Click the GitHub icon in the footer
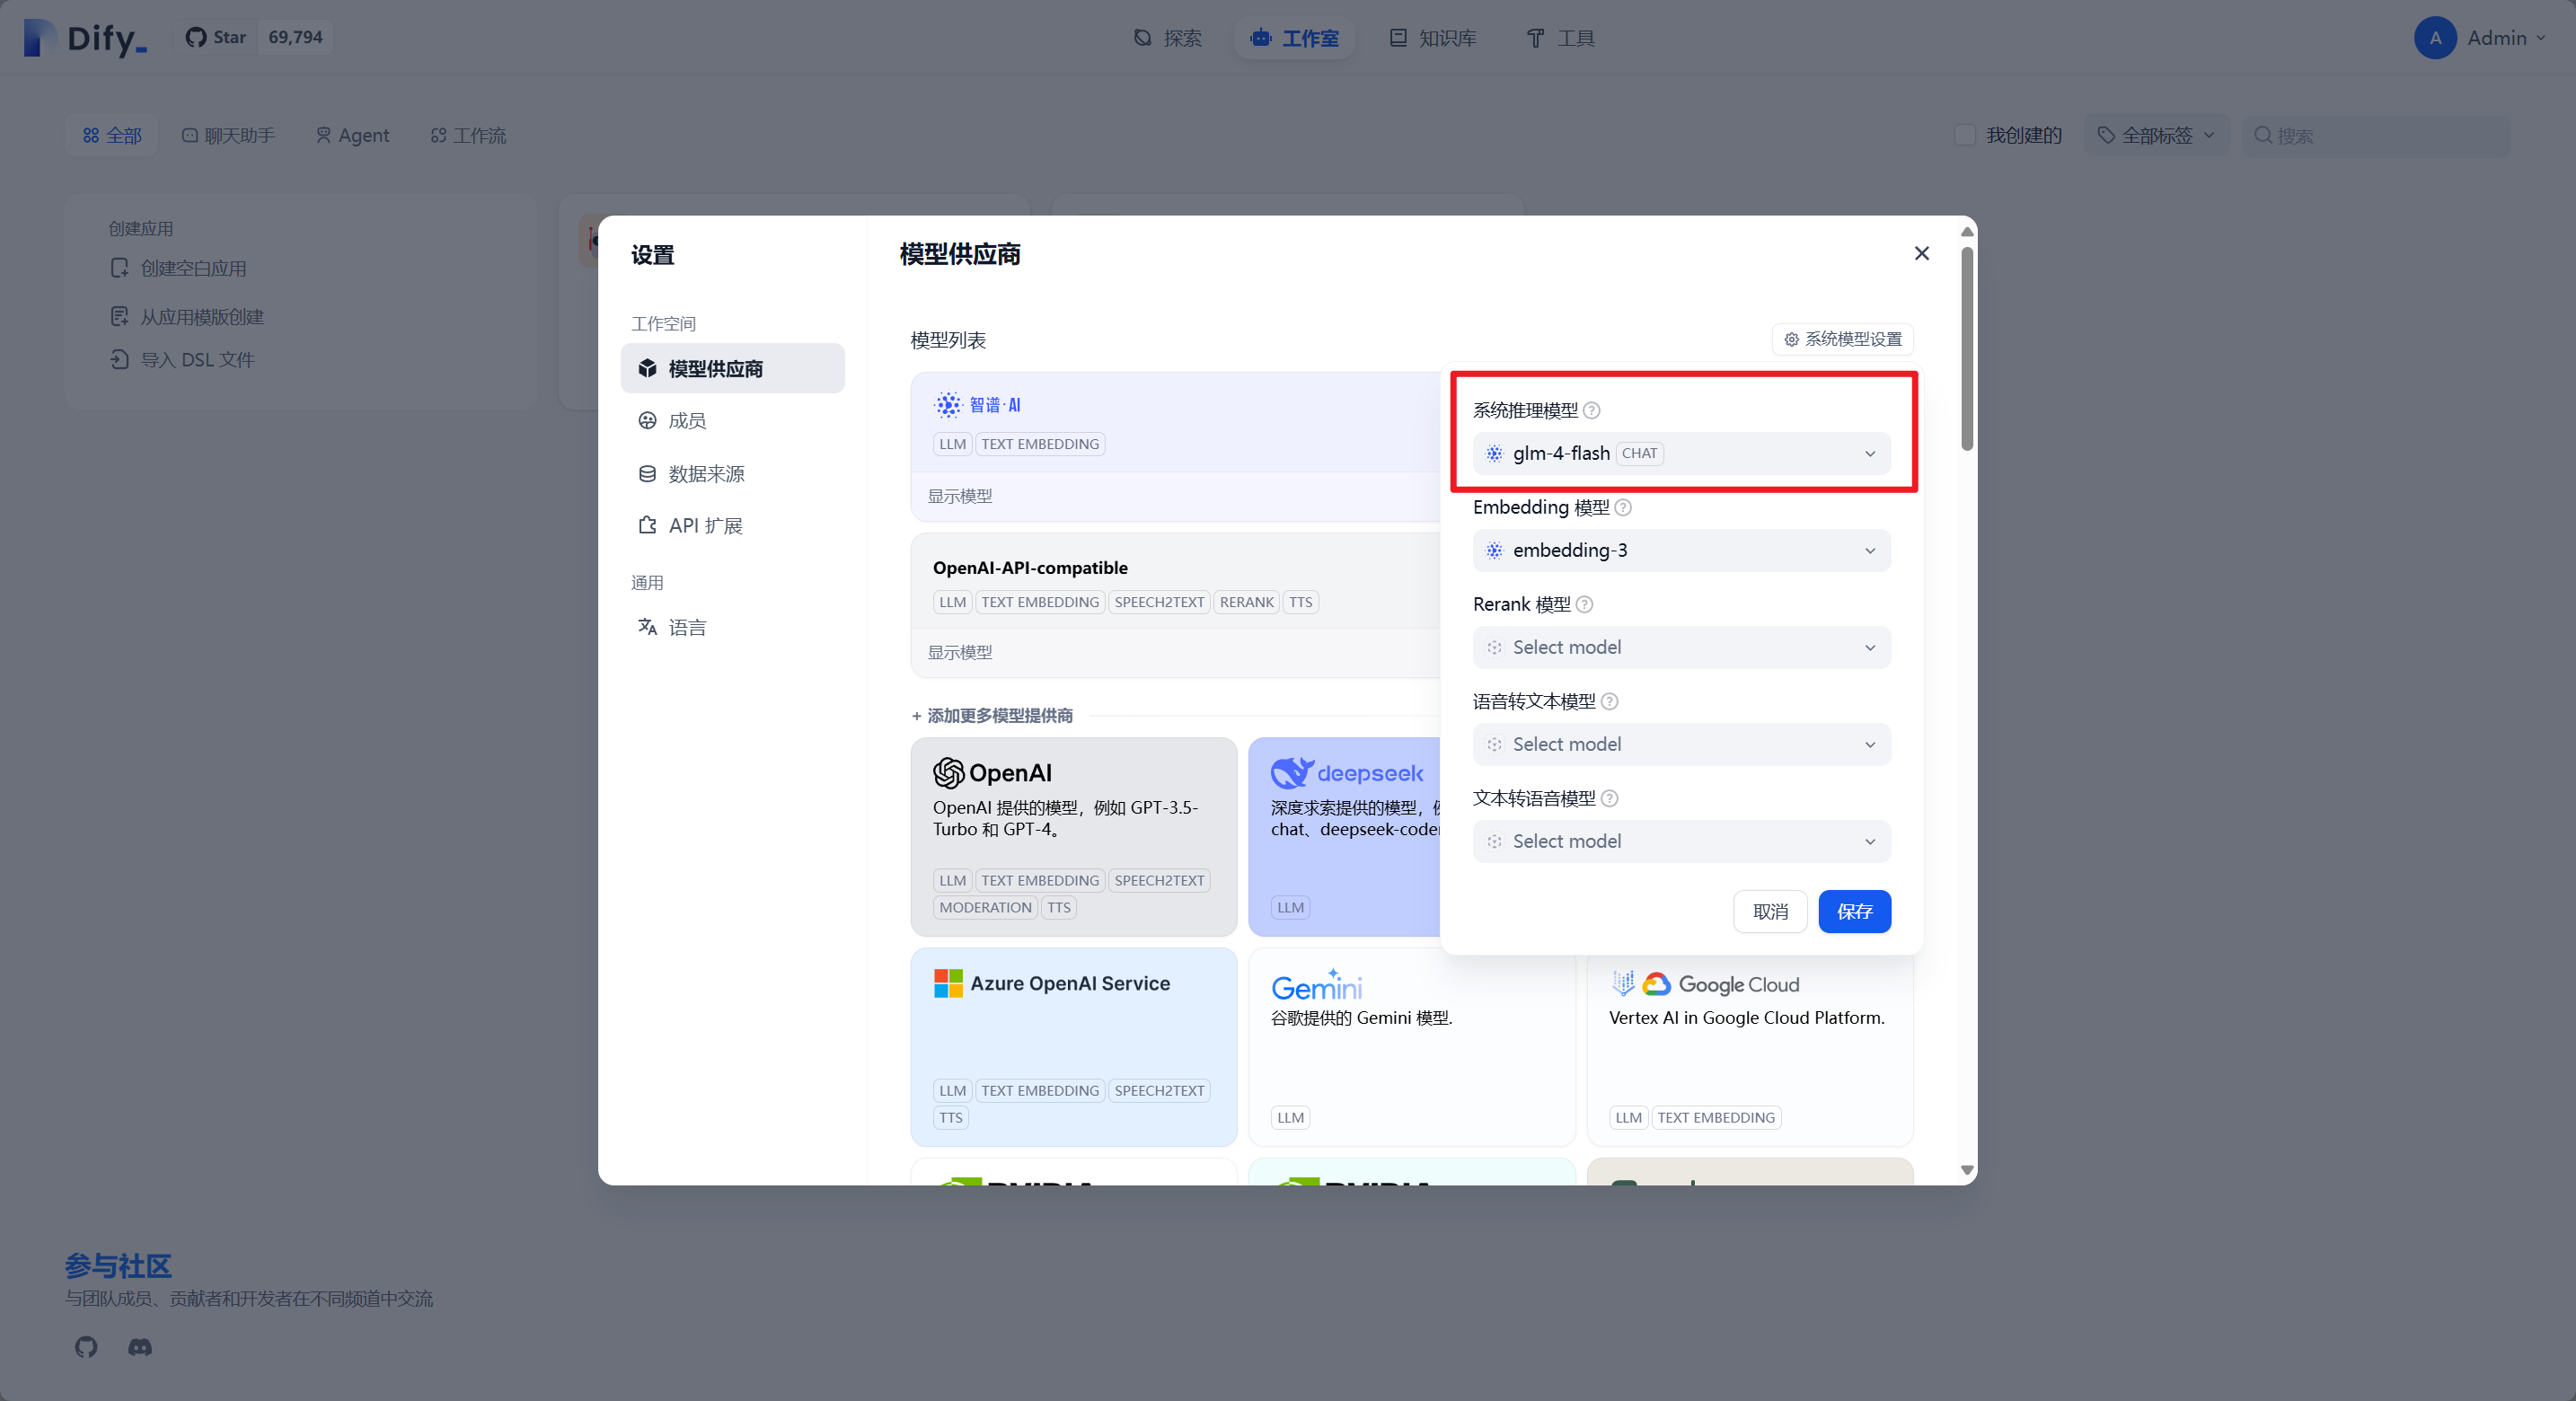Viewport: 2576px width, 1401px height. coord(85,1347)
